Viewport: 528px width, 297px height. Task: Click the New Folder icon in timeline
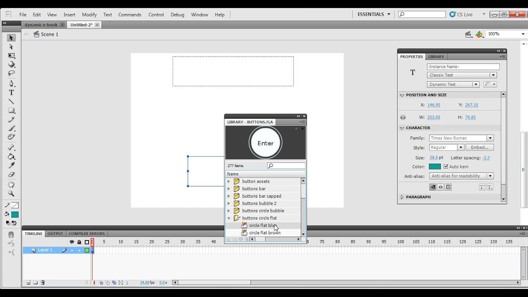[35, 283]
